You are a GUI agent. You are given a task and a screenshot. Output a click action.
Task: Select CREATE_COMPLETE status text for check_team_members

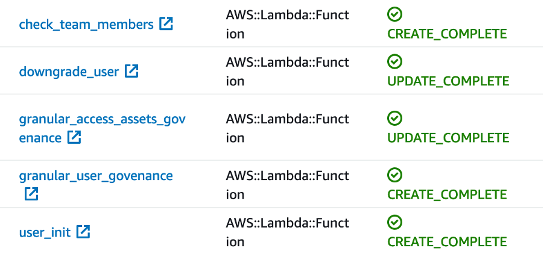pos(447,34)
